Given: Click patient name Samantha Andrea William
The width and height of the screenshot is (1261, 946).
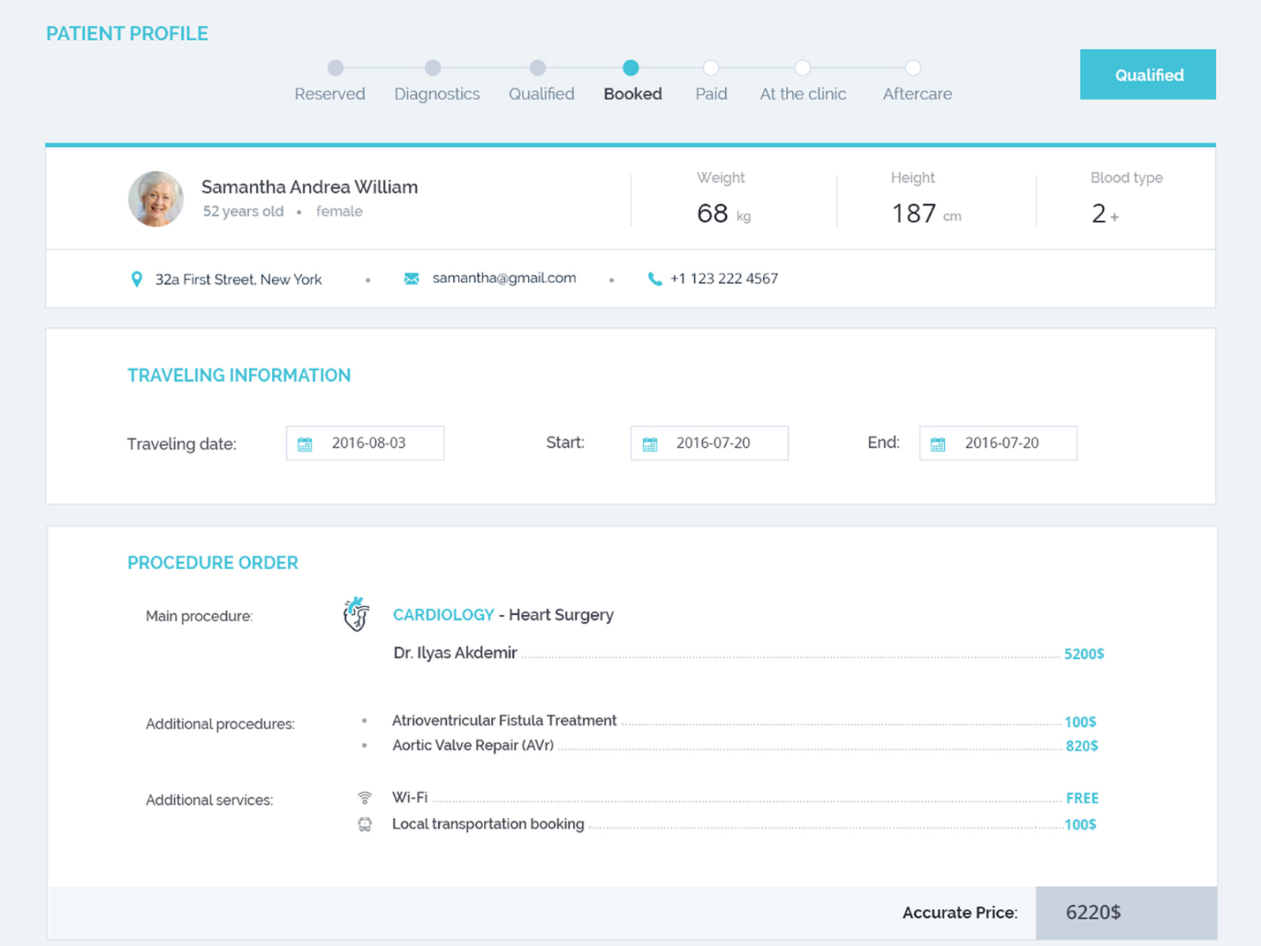Looking at the screenshot, I should (x=310, y=187).
